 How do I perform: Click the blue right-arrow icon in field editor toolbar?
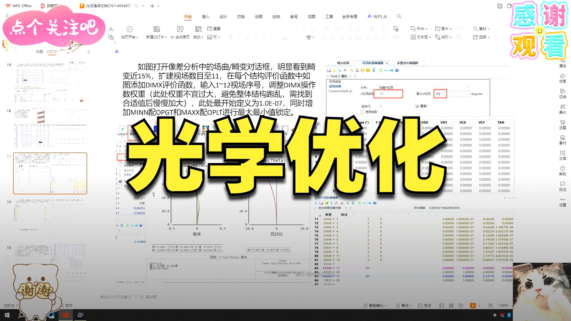[392, 70]
